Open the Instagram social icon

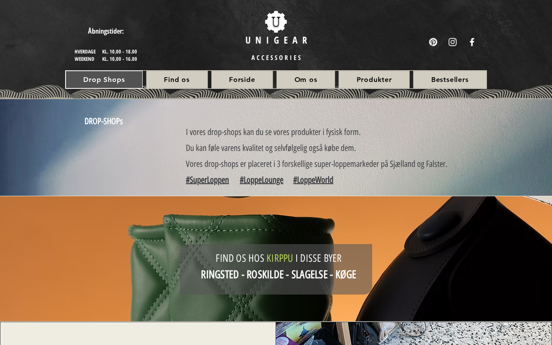452,42
